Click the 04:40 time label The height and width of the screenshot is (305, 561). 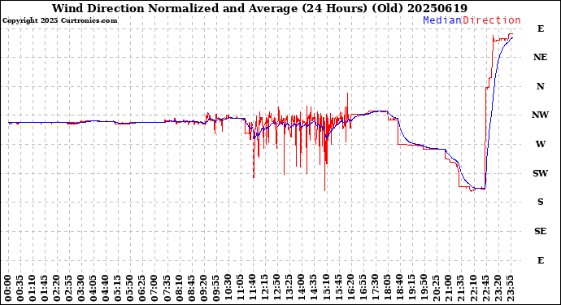(x=106, y=288)
